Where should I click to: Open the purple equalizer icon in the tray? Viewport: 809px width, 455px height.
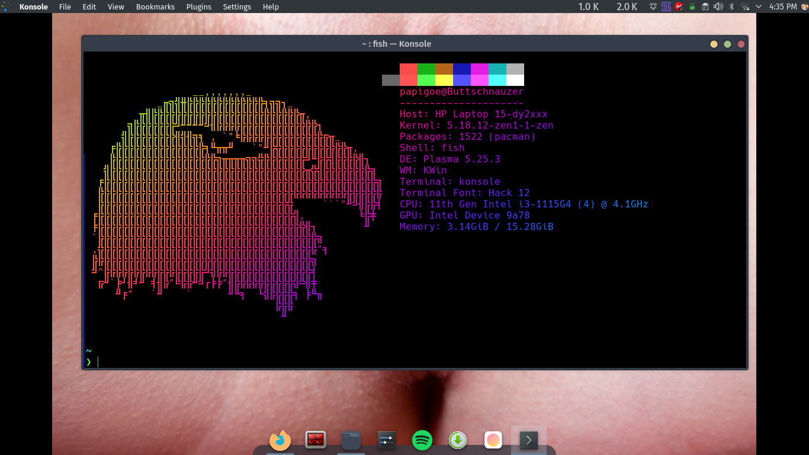(666, 7)
